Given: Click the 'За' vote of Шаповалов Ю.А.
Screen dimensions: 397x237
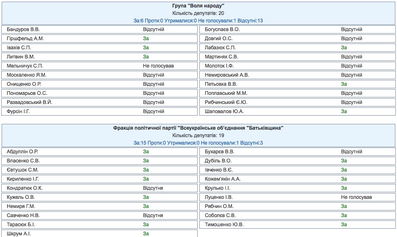Looking at the screenshot, I should pyautogui.click(x=344, y=111).
